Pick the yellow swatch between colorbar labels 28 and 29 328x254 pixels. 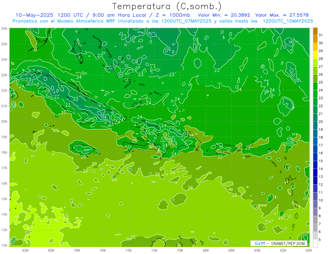(315, 55)
